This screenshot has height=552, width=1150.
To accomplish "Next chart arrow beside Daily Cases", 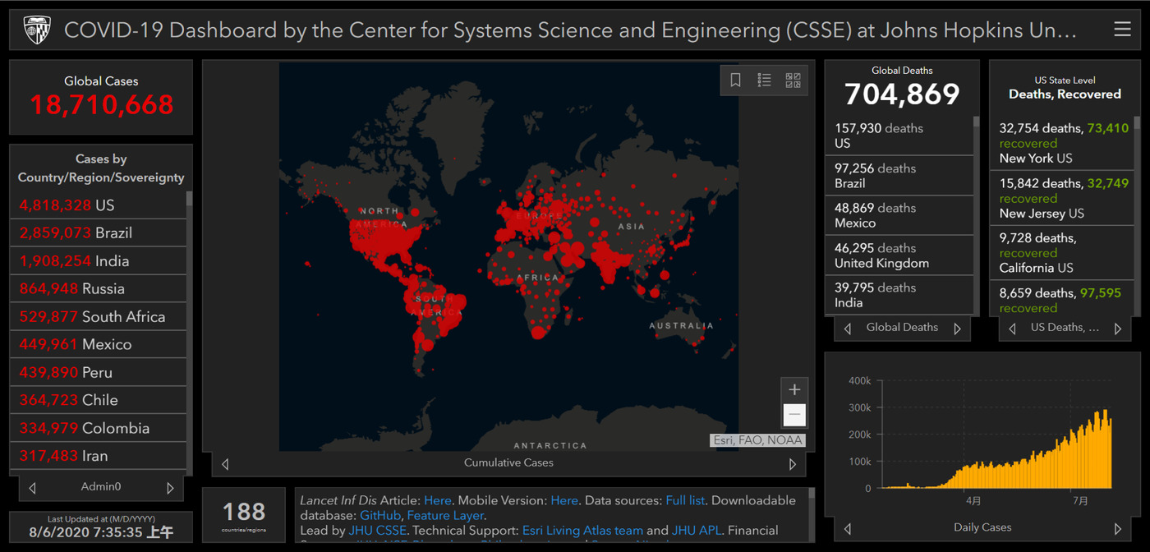I will tap(1118, 528).
